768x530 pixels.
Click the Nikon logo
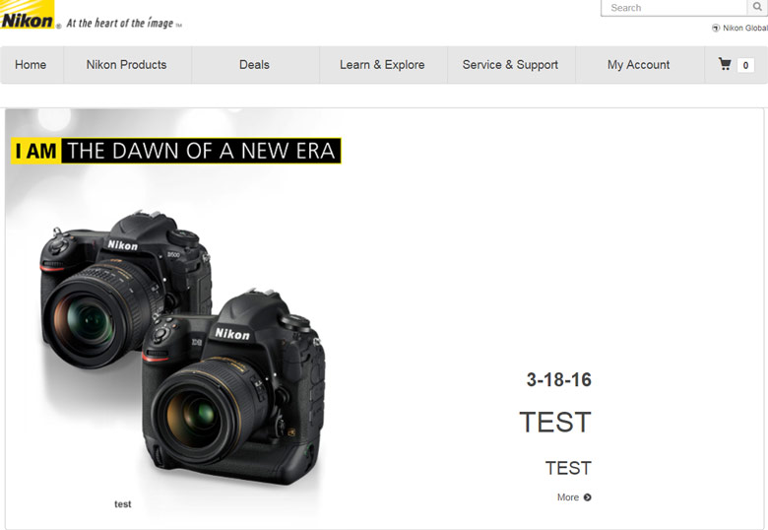tap(27, 15)
